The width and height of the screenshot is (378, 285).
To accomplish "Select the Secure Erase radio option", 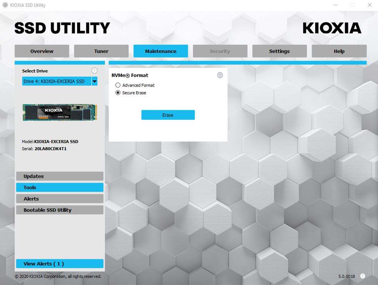I will [x=118, y=93].
